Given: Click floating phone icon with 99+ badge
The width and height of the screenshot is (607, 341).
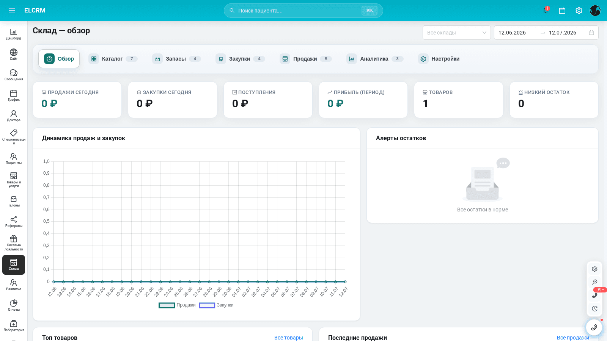Looking at the screenshot, I should tap(594, 295).
